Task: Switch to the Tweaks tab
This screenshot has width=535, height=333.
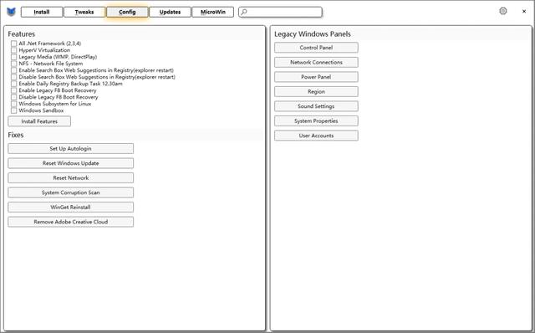Action: pyautogui.click(x=84, y=12)
